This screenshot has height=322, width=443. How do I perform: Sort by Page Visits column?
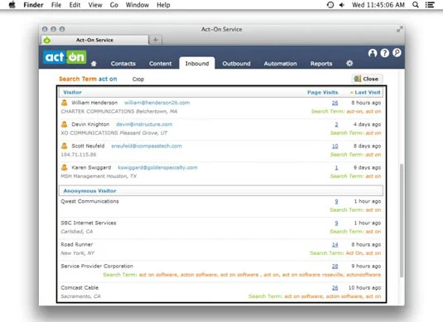[323, 93]
